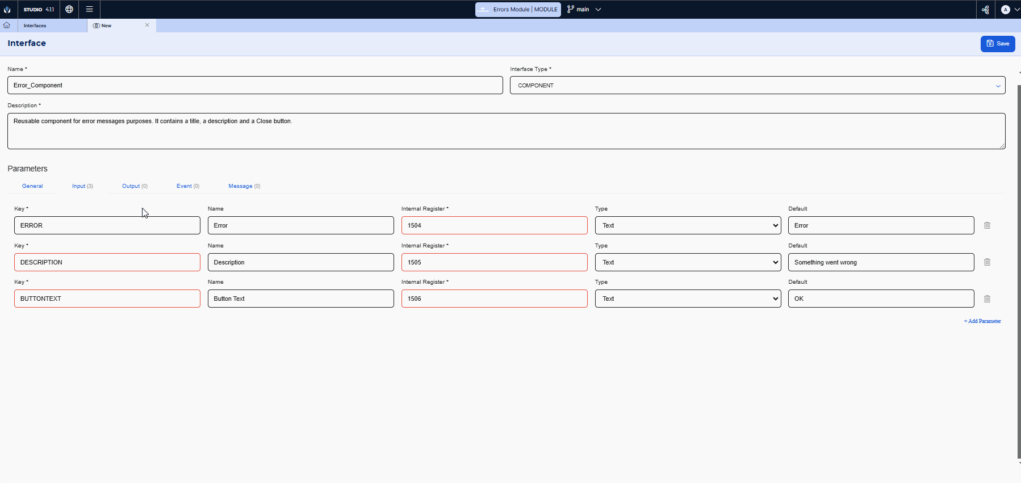Image resolution: width=1021 pixels, height=483 pixels.
Task: Open Type dropdown for the Error parameter
Action: pos(688,225)
